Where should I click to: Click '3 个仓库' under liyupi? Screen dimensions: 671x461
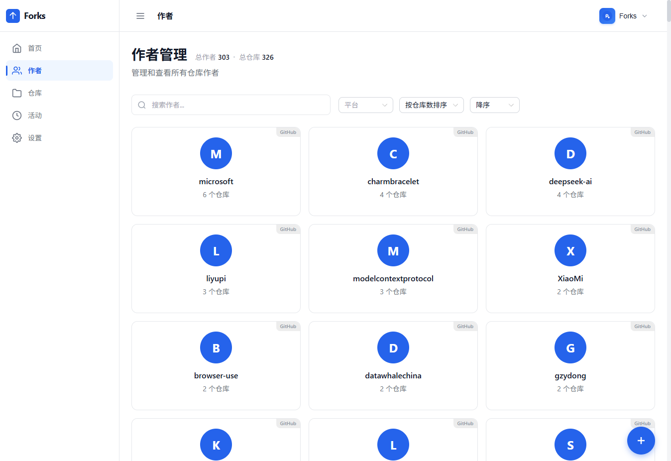click(x=216, y=292)
